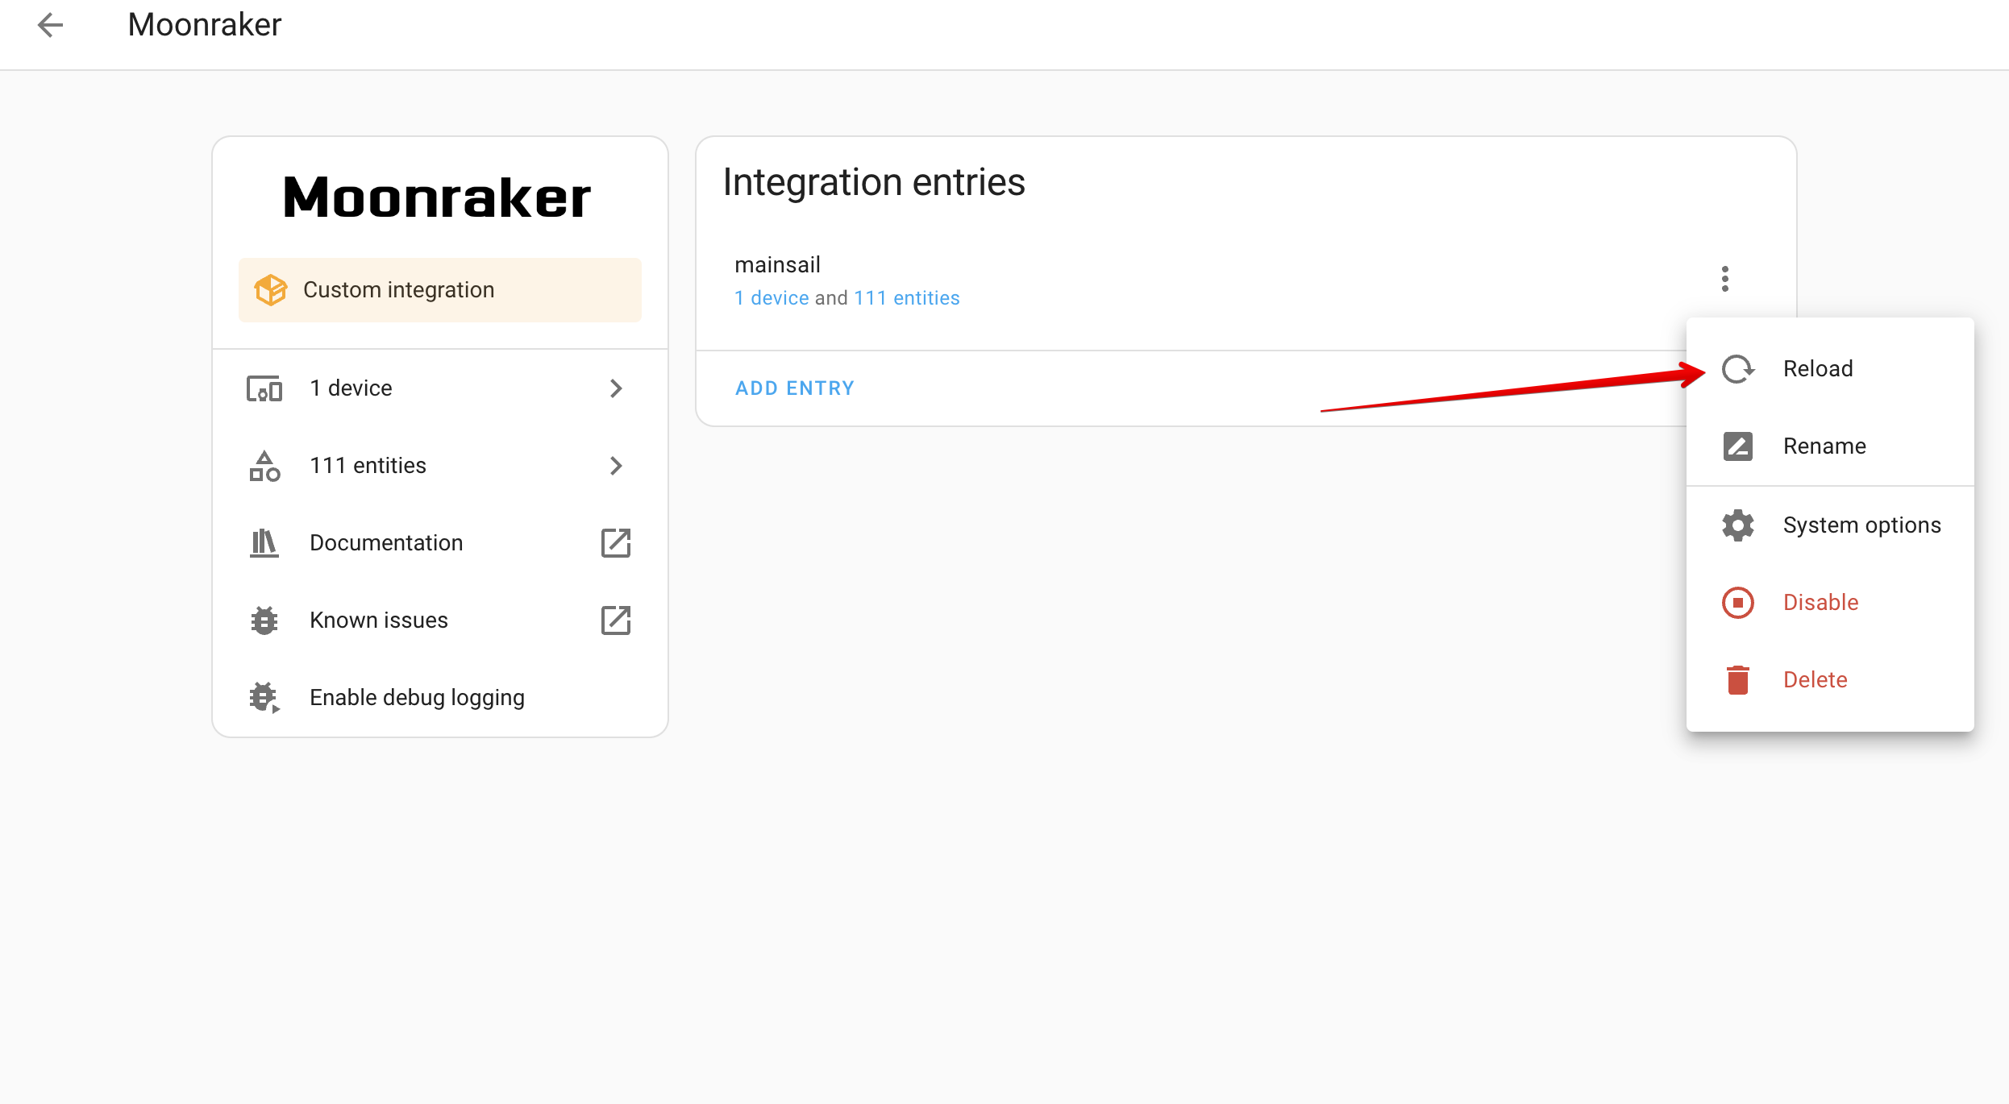
Task: Open Documentation external link icon
Action: tap(616, 543)
